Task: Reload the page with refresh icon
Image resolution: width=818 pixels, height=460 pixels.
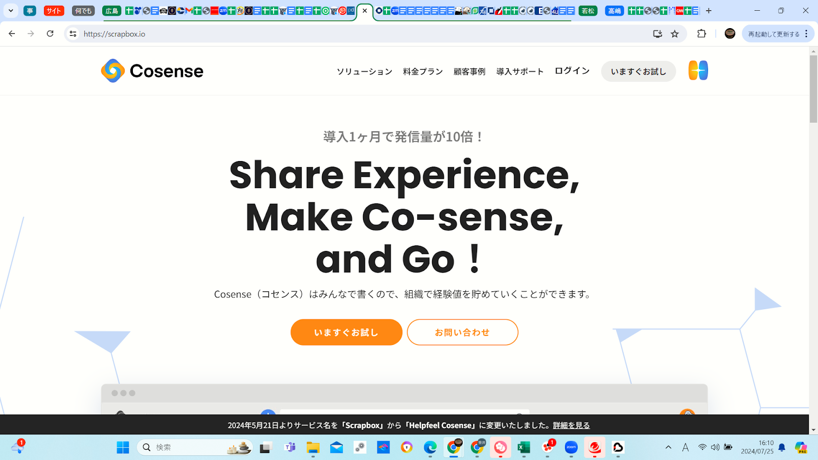Action: point(50,34)
